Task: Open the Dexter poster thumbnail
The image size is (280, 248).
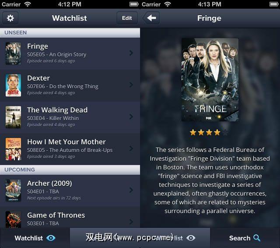Action: tap(13, 85)
